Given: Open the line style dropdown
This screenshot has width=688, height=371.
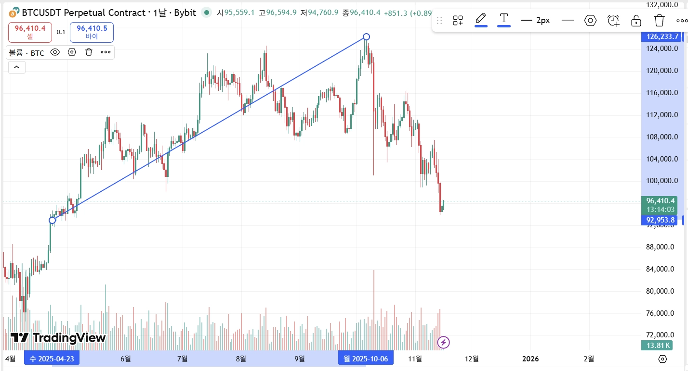Looking at the screenshot, I should [x=568, y=20].
